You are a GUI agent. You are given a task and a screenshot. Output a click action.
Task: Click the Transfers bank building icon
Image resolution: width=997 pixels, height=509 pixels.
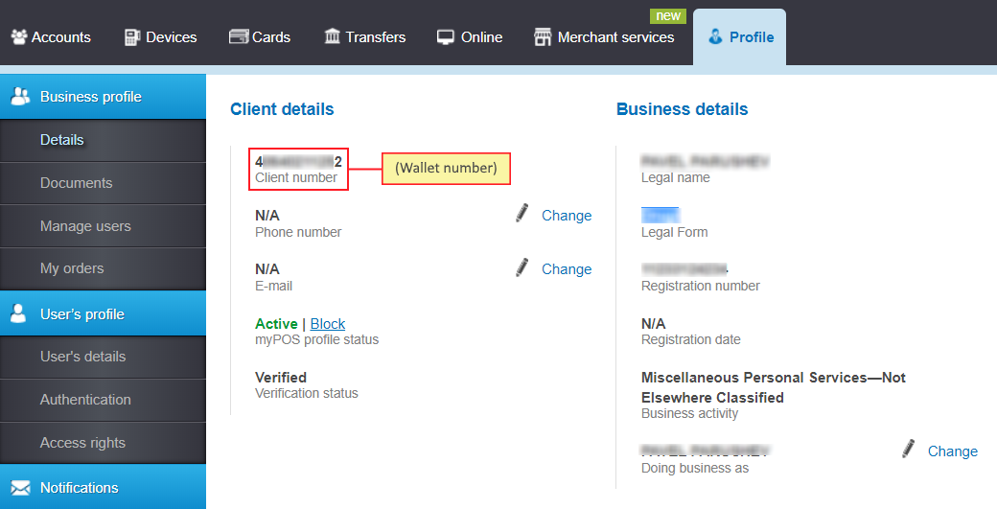333,36
